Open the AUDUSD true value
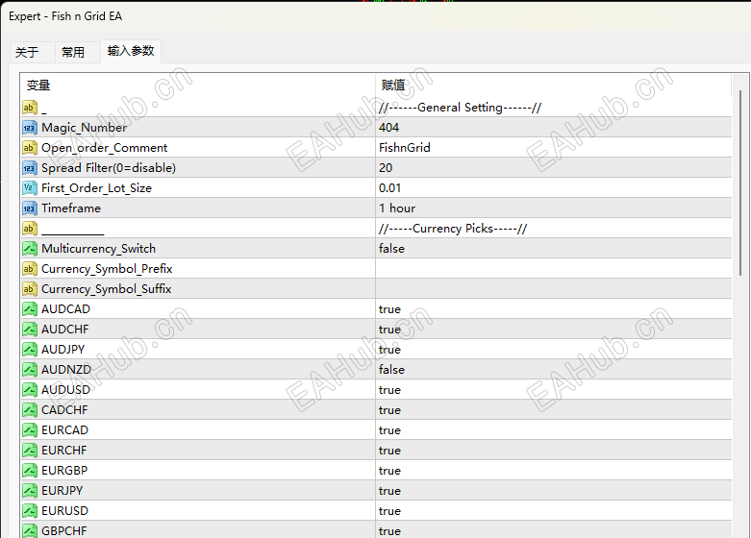 (554, 390)
